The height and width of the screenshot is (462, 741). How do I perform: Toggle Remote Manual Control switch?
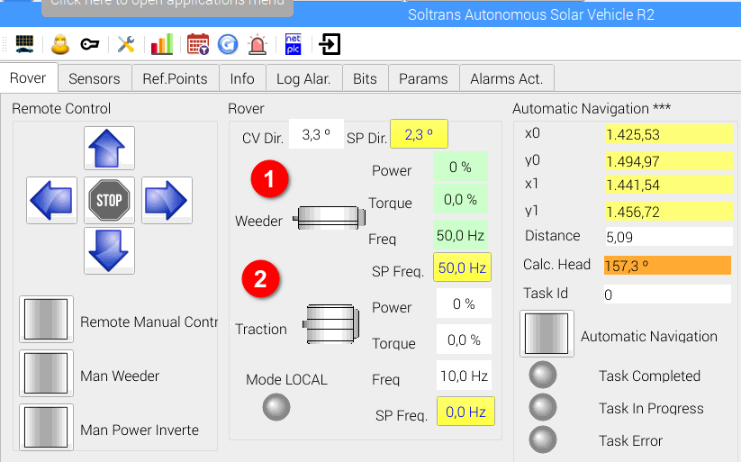(x=46, y=319)
